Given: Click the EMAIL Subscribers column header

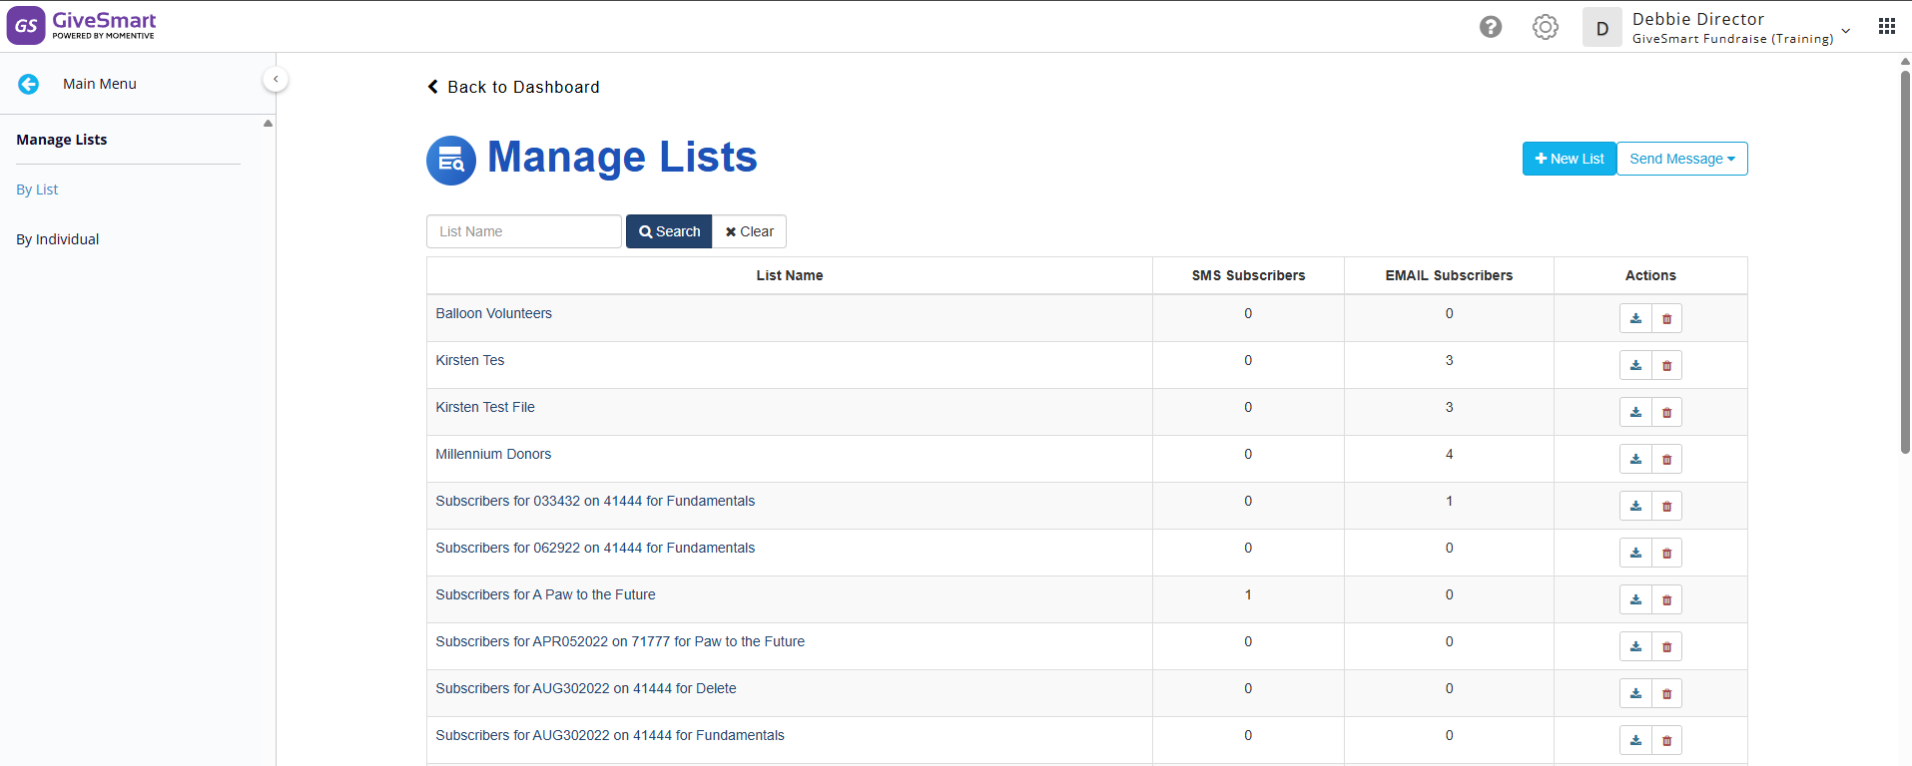Looking at the screenshot, I should (x=1449, y=275).
